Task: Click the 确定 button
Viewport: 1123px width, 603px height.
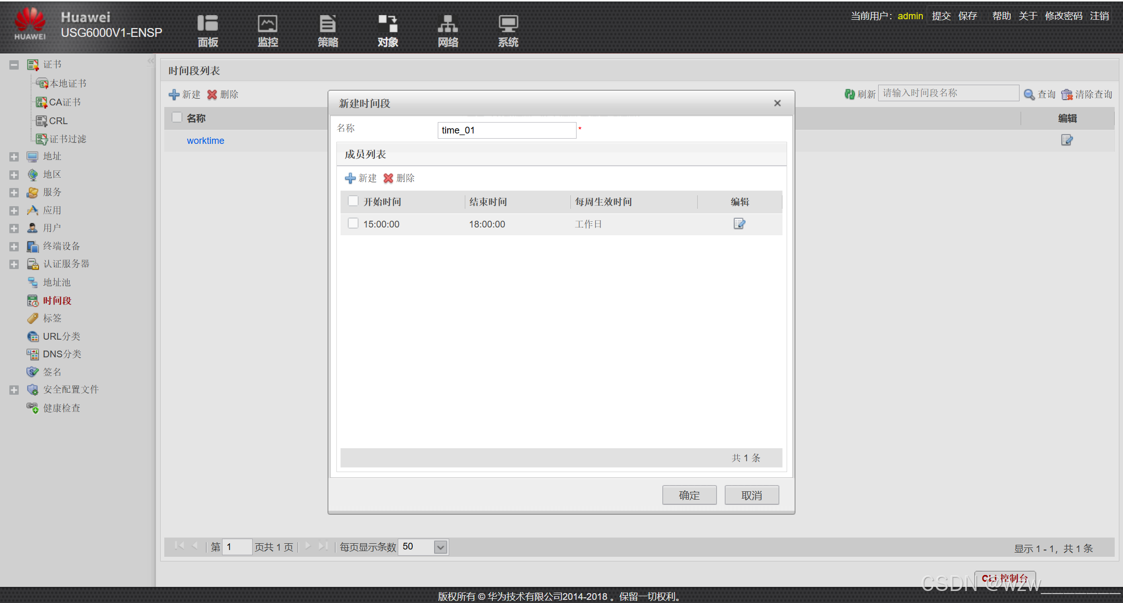Action: tap(689, 495)
